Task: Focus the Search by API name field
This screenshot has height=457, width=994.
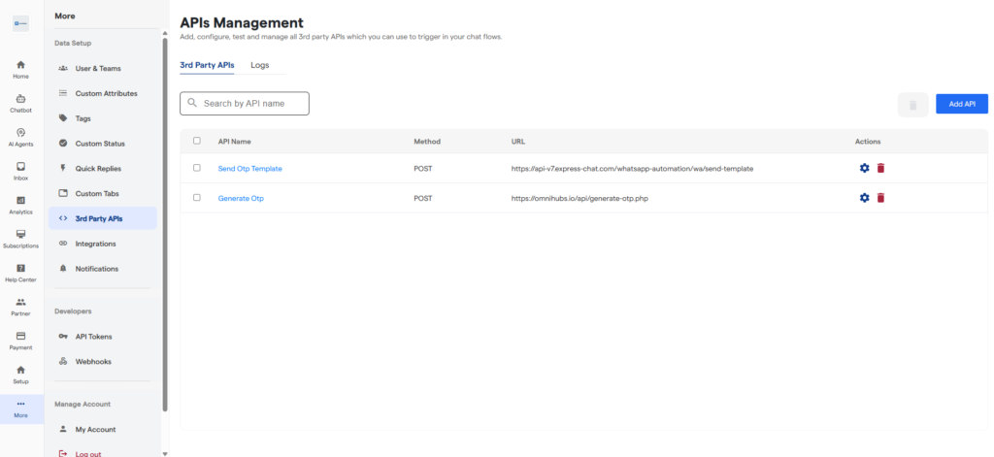Action: coord(245,103)
